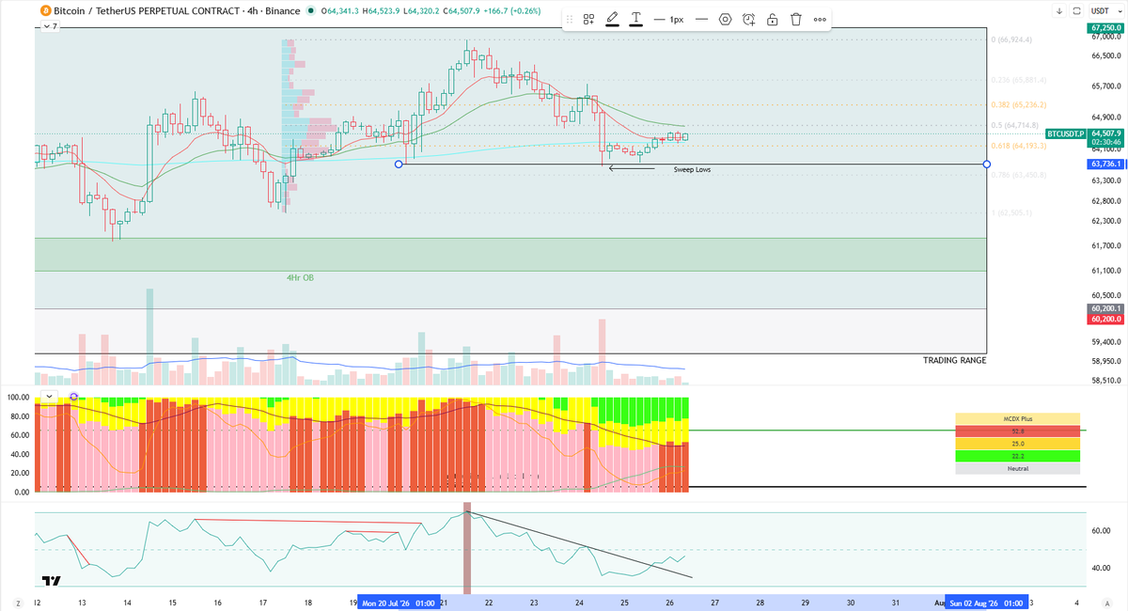1128x611 pixels.
Task: Grab the floating toolbar drag handle
Action: pyautogui.click(x=569, y=19)
